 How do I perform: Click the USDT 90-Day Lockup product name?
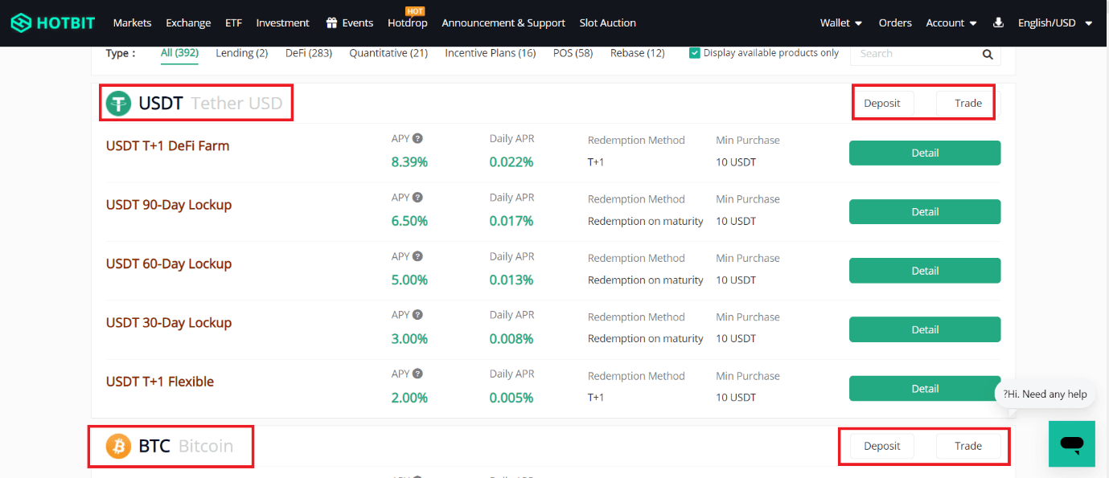(169, 205)
